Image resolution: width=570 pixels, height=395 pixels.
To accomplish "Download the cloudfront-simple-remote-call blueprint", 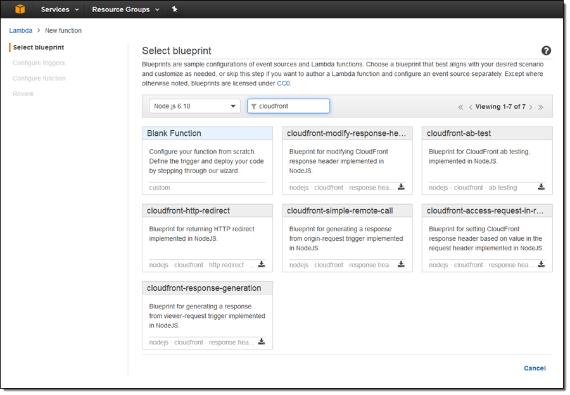I will coord(401,265).
